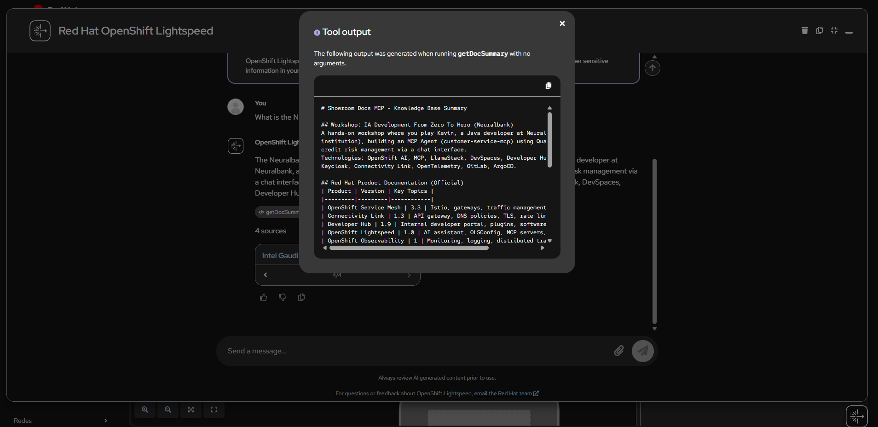The image size is (878, 427).
Task: Expand the Redes section in the sidebar
Action: 105,420
